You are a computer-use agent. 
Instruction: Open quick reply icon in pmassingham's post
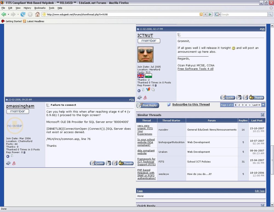pyautogui.click(x=115, y=163)
